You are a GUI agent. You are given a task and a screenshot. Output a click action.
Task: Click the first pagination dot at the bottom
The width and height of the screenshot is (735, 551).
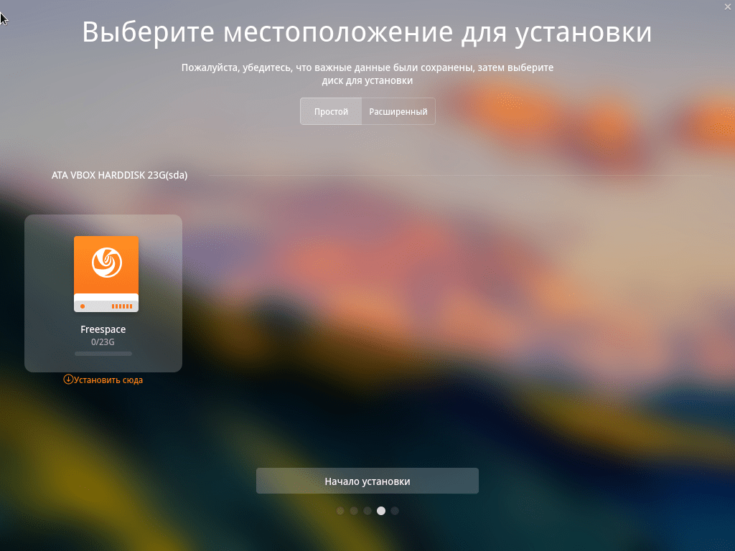tap(340, 511)
